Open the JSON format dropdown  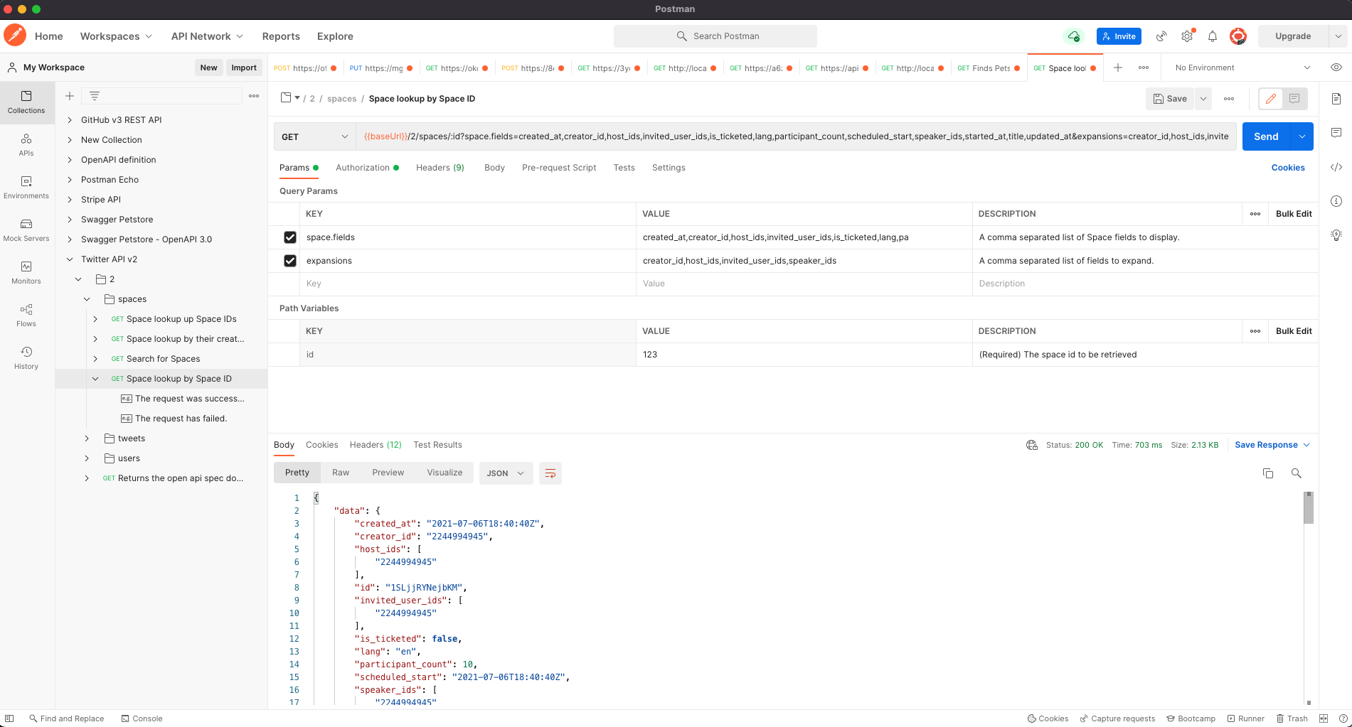pos(506,473)
